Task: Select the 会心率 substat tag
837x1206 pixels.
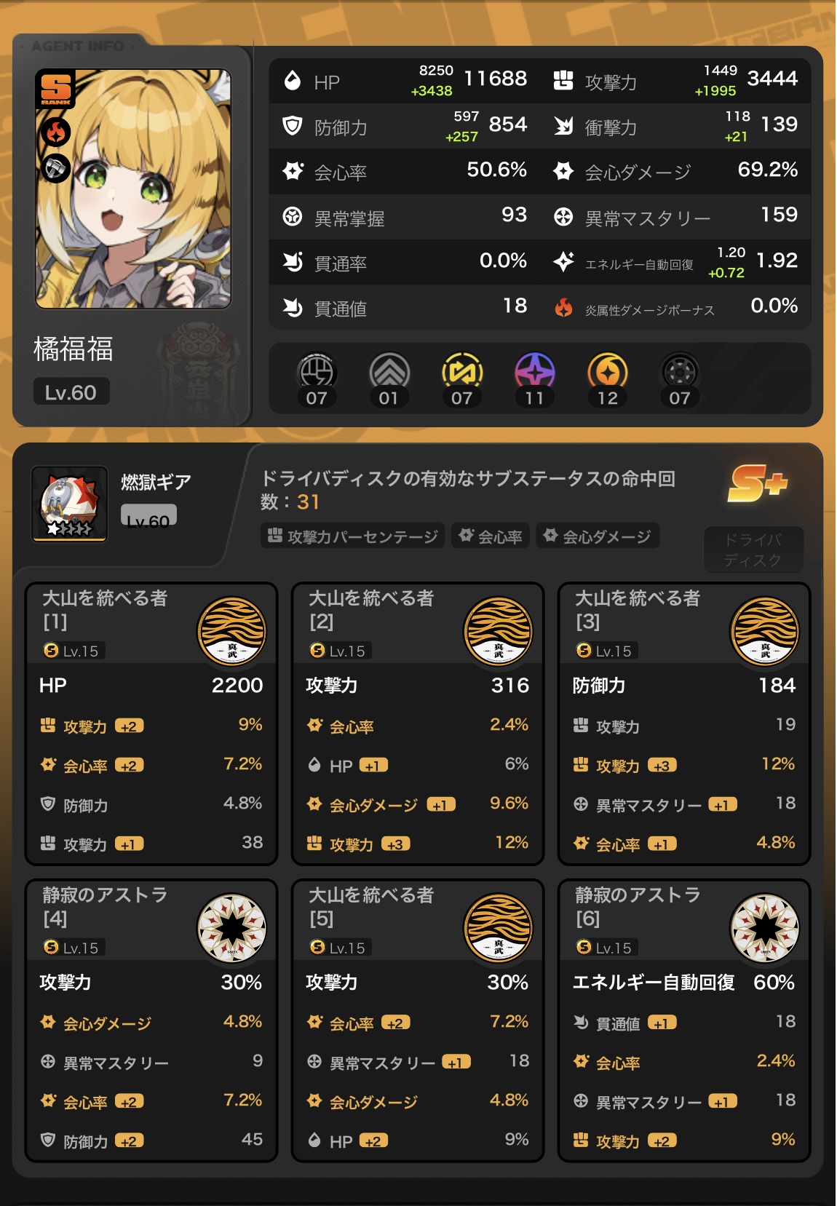Action: click(491, 536)
